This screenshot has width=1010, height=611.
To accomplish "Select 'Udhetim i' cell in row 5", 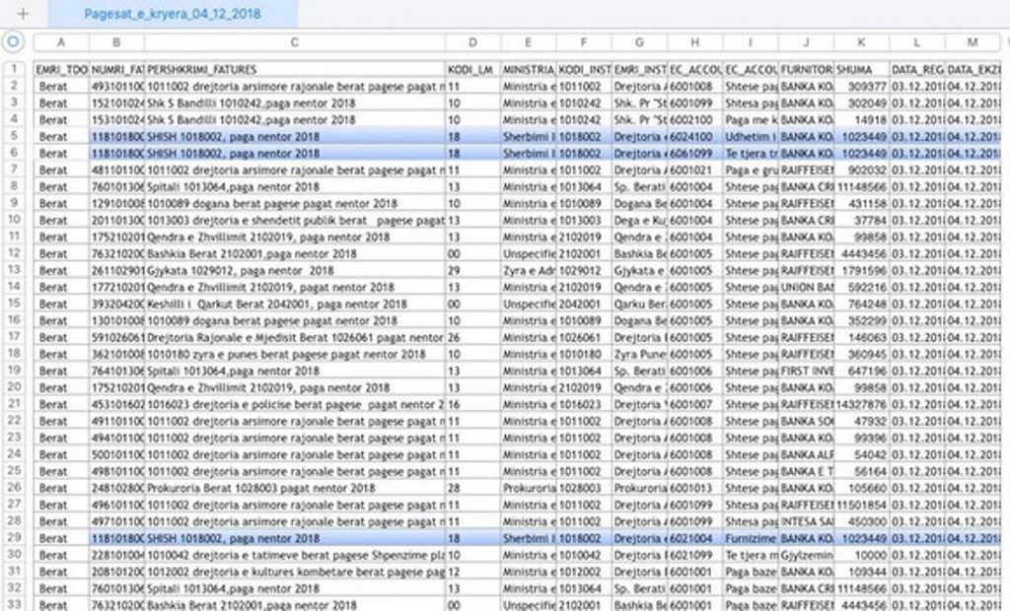I will 751,137.
